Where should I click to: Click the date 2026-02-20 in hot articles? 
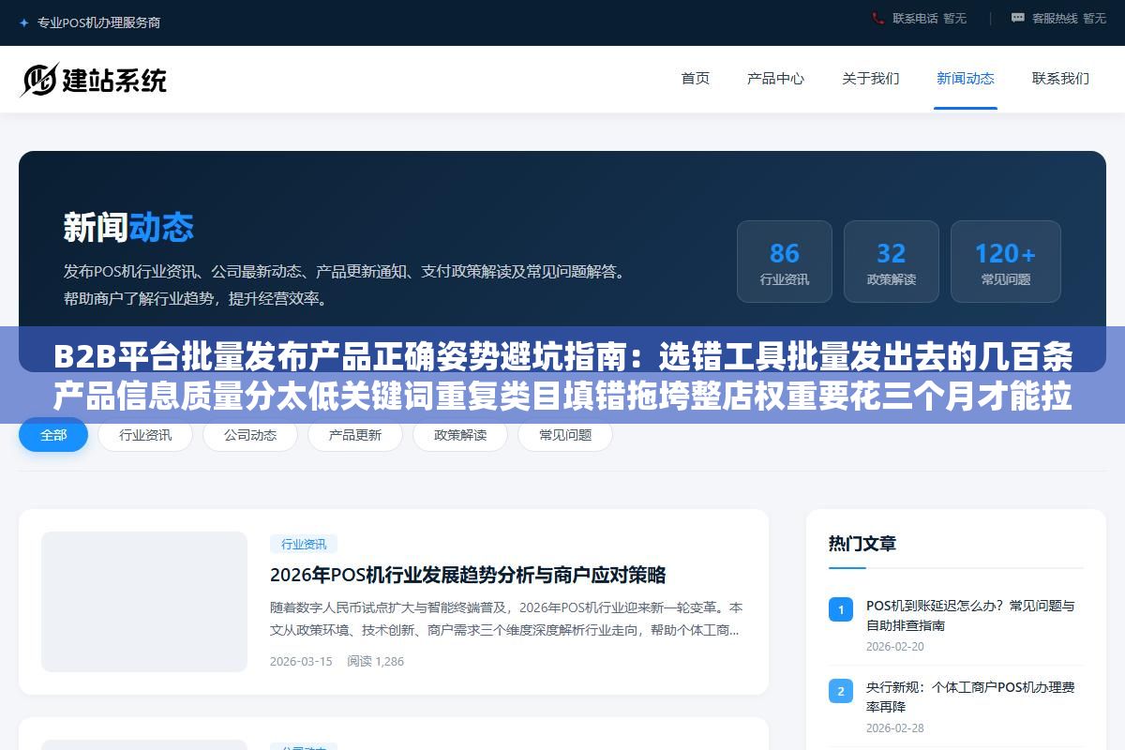[x=894, y=646]
